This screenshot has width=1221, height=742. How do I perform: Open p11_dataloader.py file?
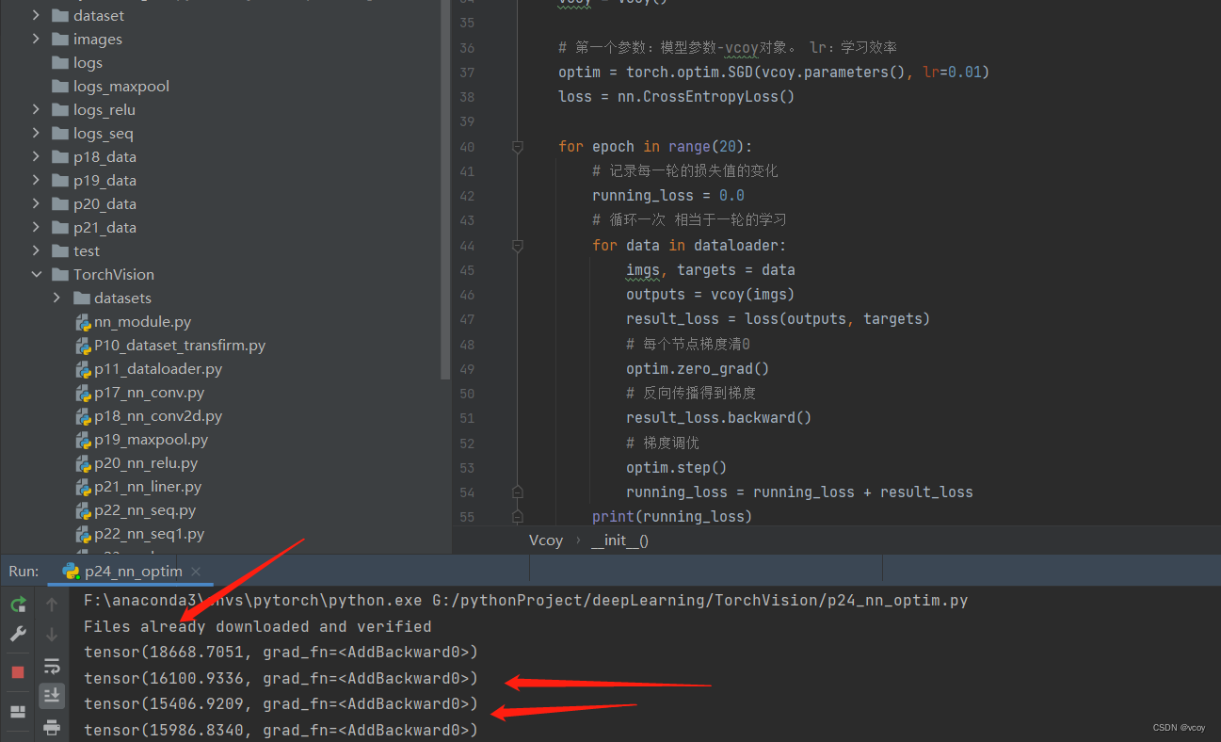pyautogui.click(x=158, y=368)
